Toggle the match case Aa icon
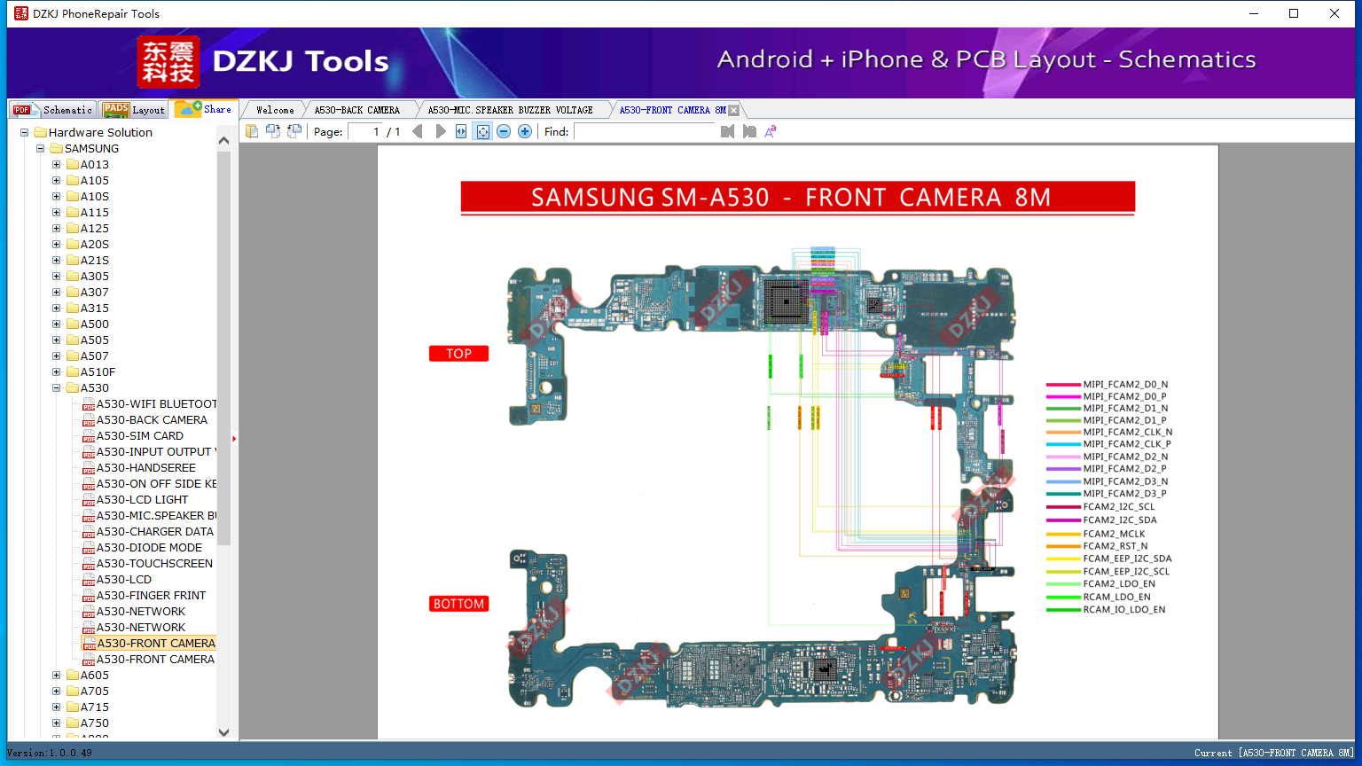 [771, 131]
